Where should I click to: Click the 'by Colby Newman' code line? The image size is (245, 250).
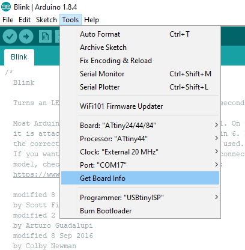pos(44,246)
